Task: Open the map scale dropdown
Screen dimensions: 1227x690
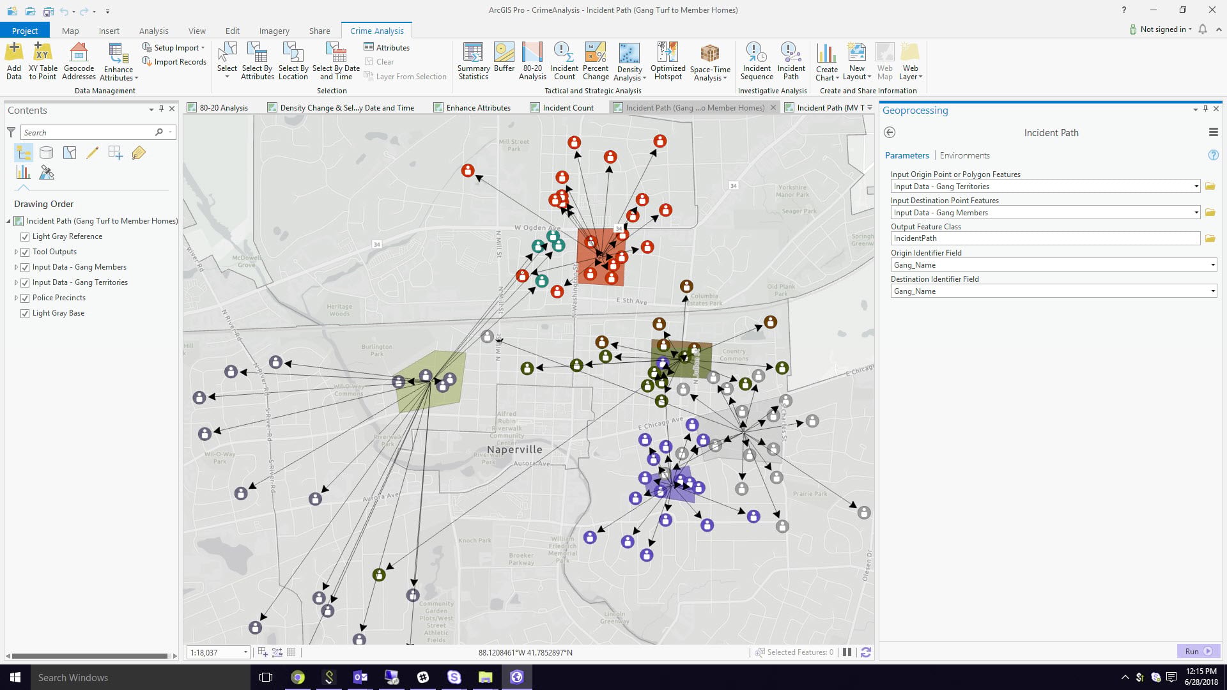Action: [x=245, y=652]
